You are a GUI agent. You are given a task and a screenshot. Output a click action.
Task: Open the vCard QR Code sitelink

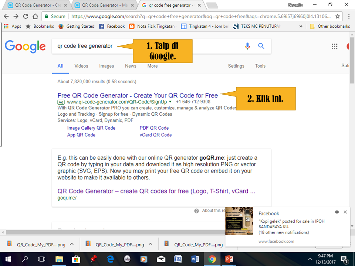click(156, 135)
